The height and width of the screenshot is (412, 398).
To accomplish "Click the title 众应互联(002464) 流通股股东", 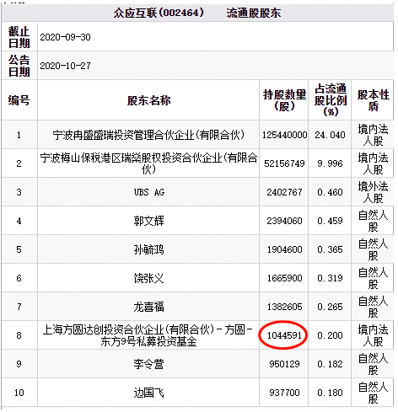I will pos(197,13).
